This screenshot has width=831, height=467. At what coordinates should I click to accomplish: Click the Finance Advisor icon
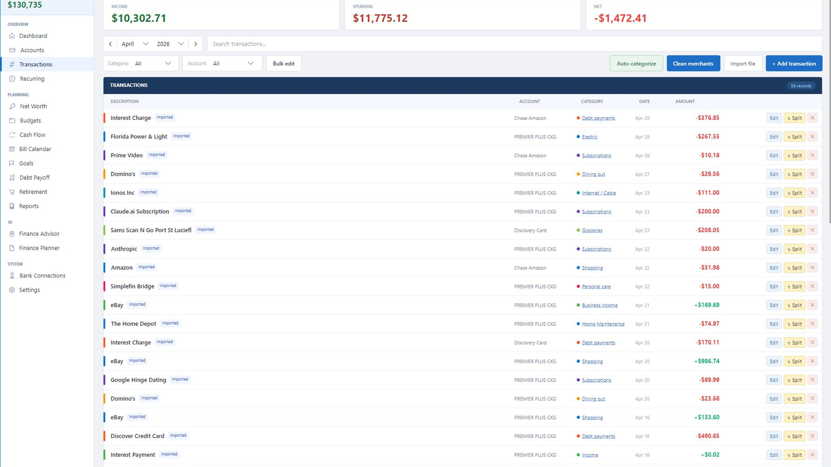tap(12, 234)
